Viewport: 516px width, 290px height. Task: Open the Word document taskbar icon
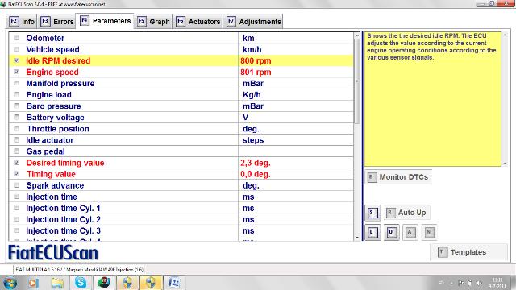click(173, 283)
